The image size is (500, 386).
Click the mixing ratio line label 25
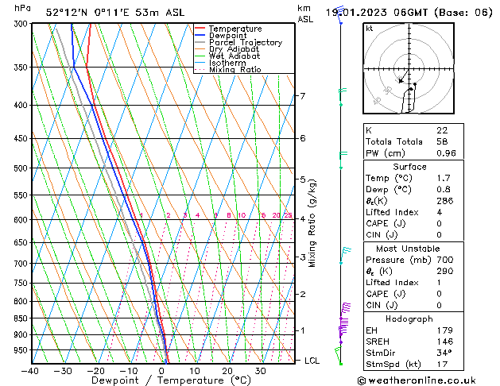[x=288, y=215]
